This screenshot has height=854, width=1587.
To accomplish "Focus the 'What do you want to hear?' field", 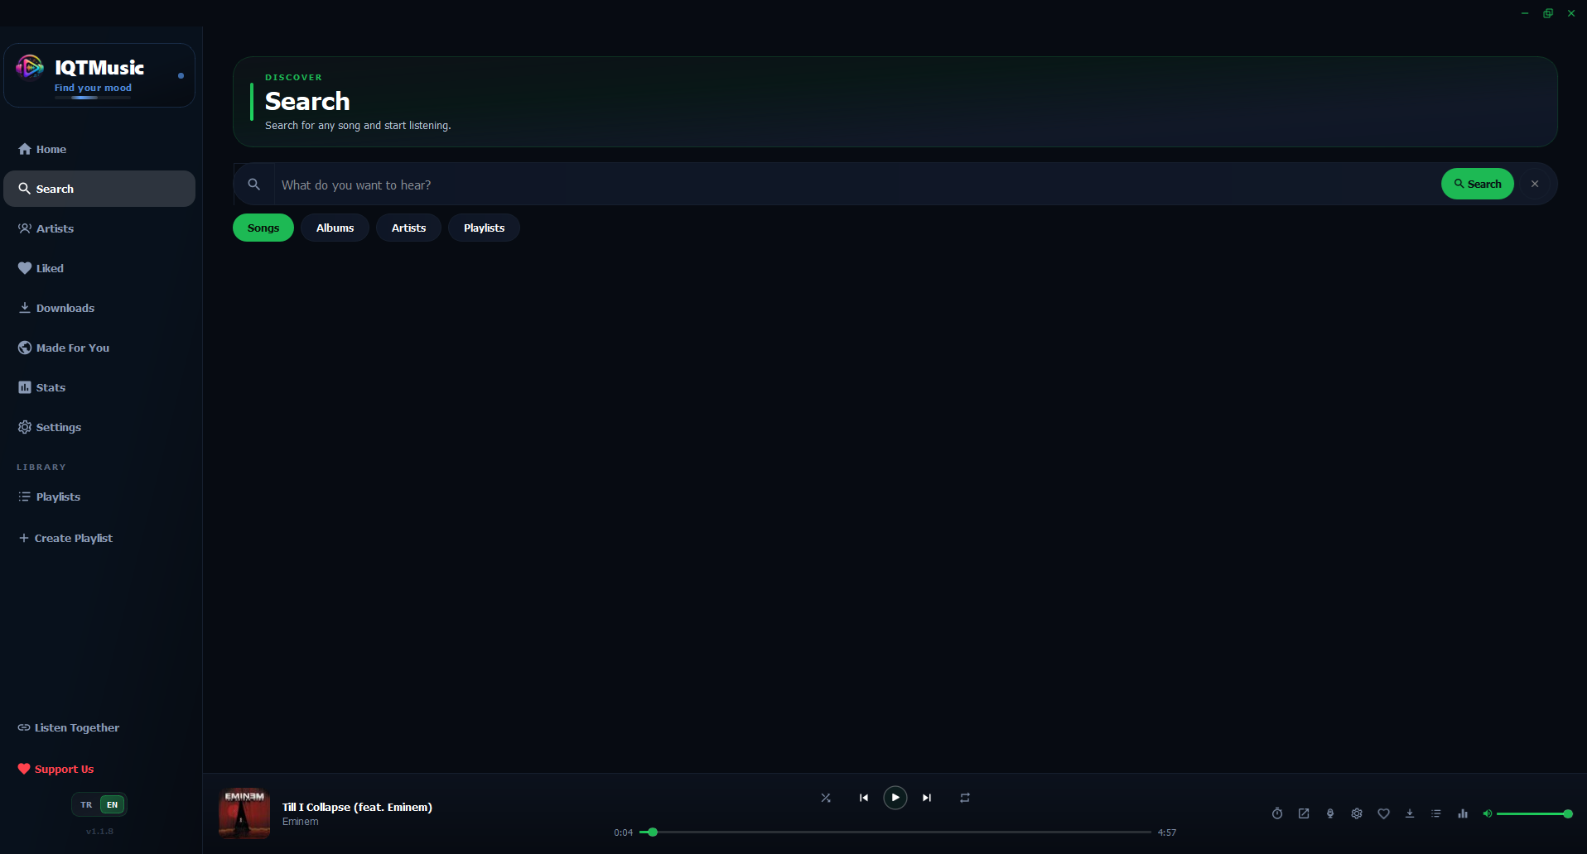I will [853, 185].
